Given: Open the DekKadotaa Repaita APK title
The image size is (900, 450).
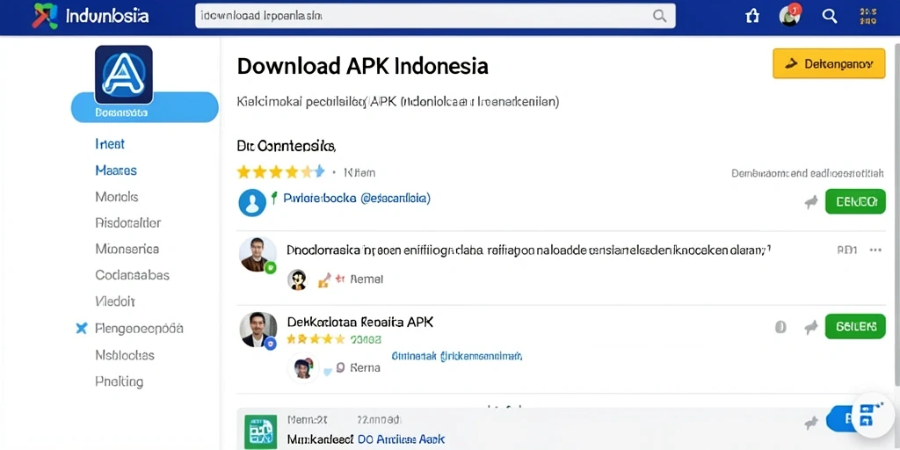Looking at the screenshot, I should [x=359, y=322].
